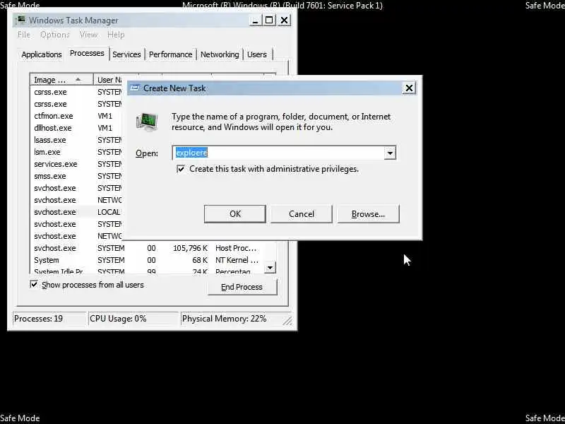Open the File menu
The width and height of the screenshot is (565, 424).
(24, 35)
